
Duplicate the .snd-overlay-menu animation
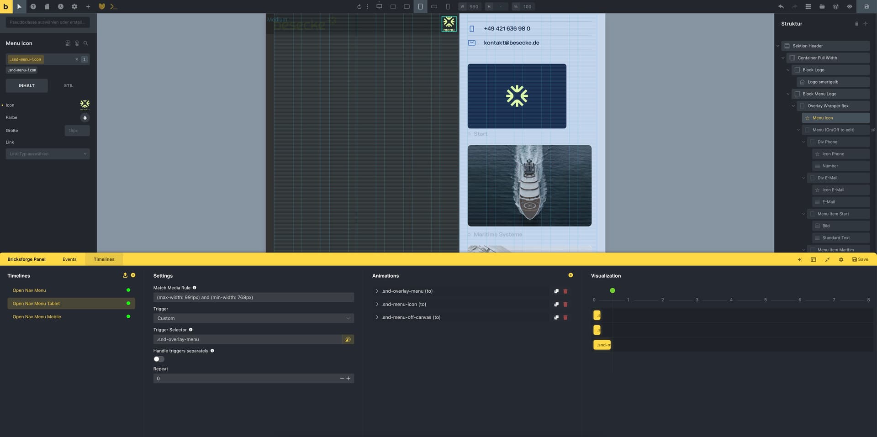coord(556,291)
